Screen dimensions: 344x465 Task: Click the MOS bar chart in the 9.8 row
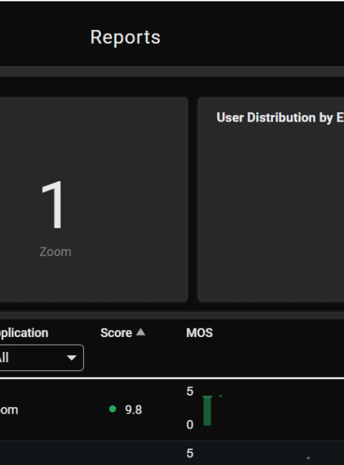[x=207, y=411]
